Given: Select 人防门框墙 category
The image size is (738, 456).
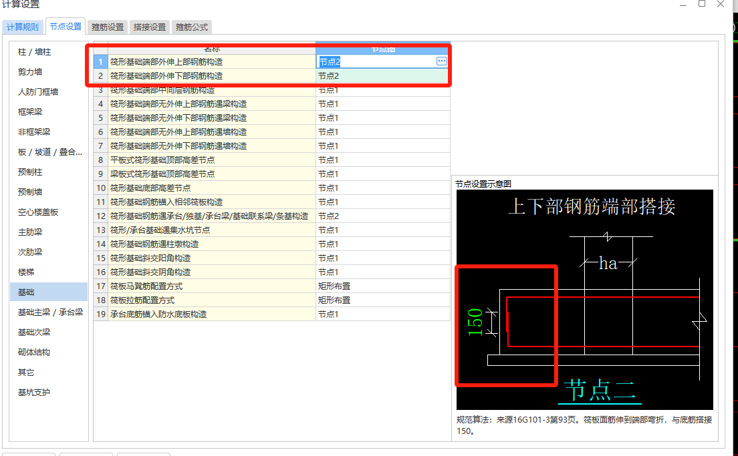Looking at the screenshot, I should click(38, 92).
